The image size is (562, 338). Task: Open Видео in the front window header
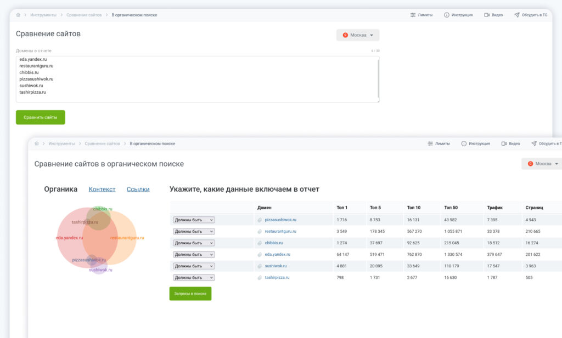[x=510, y=144]
